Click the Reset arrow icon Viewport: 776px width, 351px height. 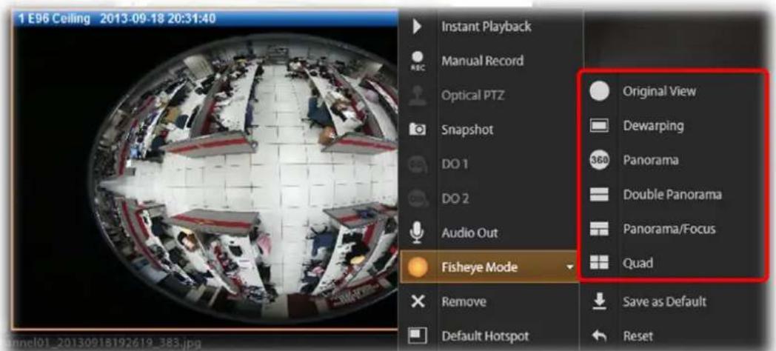point(599,336)
